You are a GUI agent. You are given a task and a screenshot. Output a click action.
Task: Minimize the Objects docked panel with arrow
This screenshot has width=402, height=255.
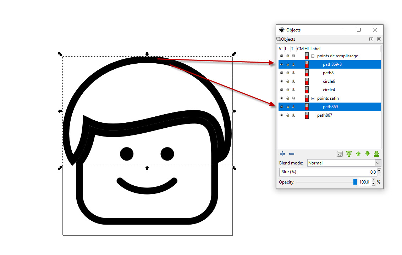tap(371, 39)
